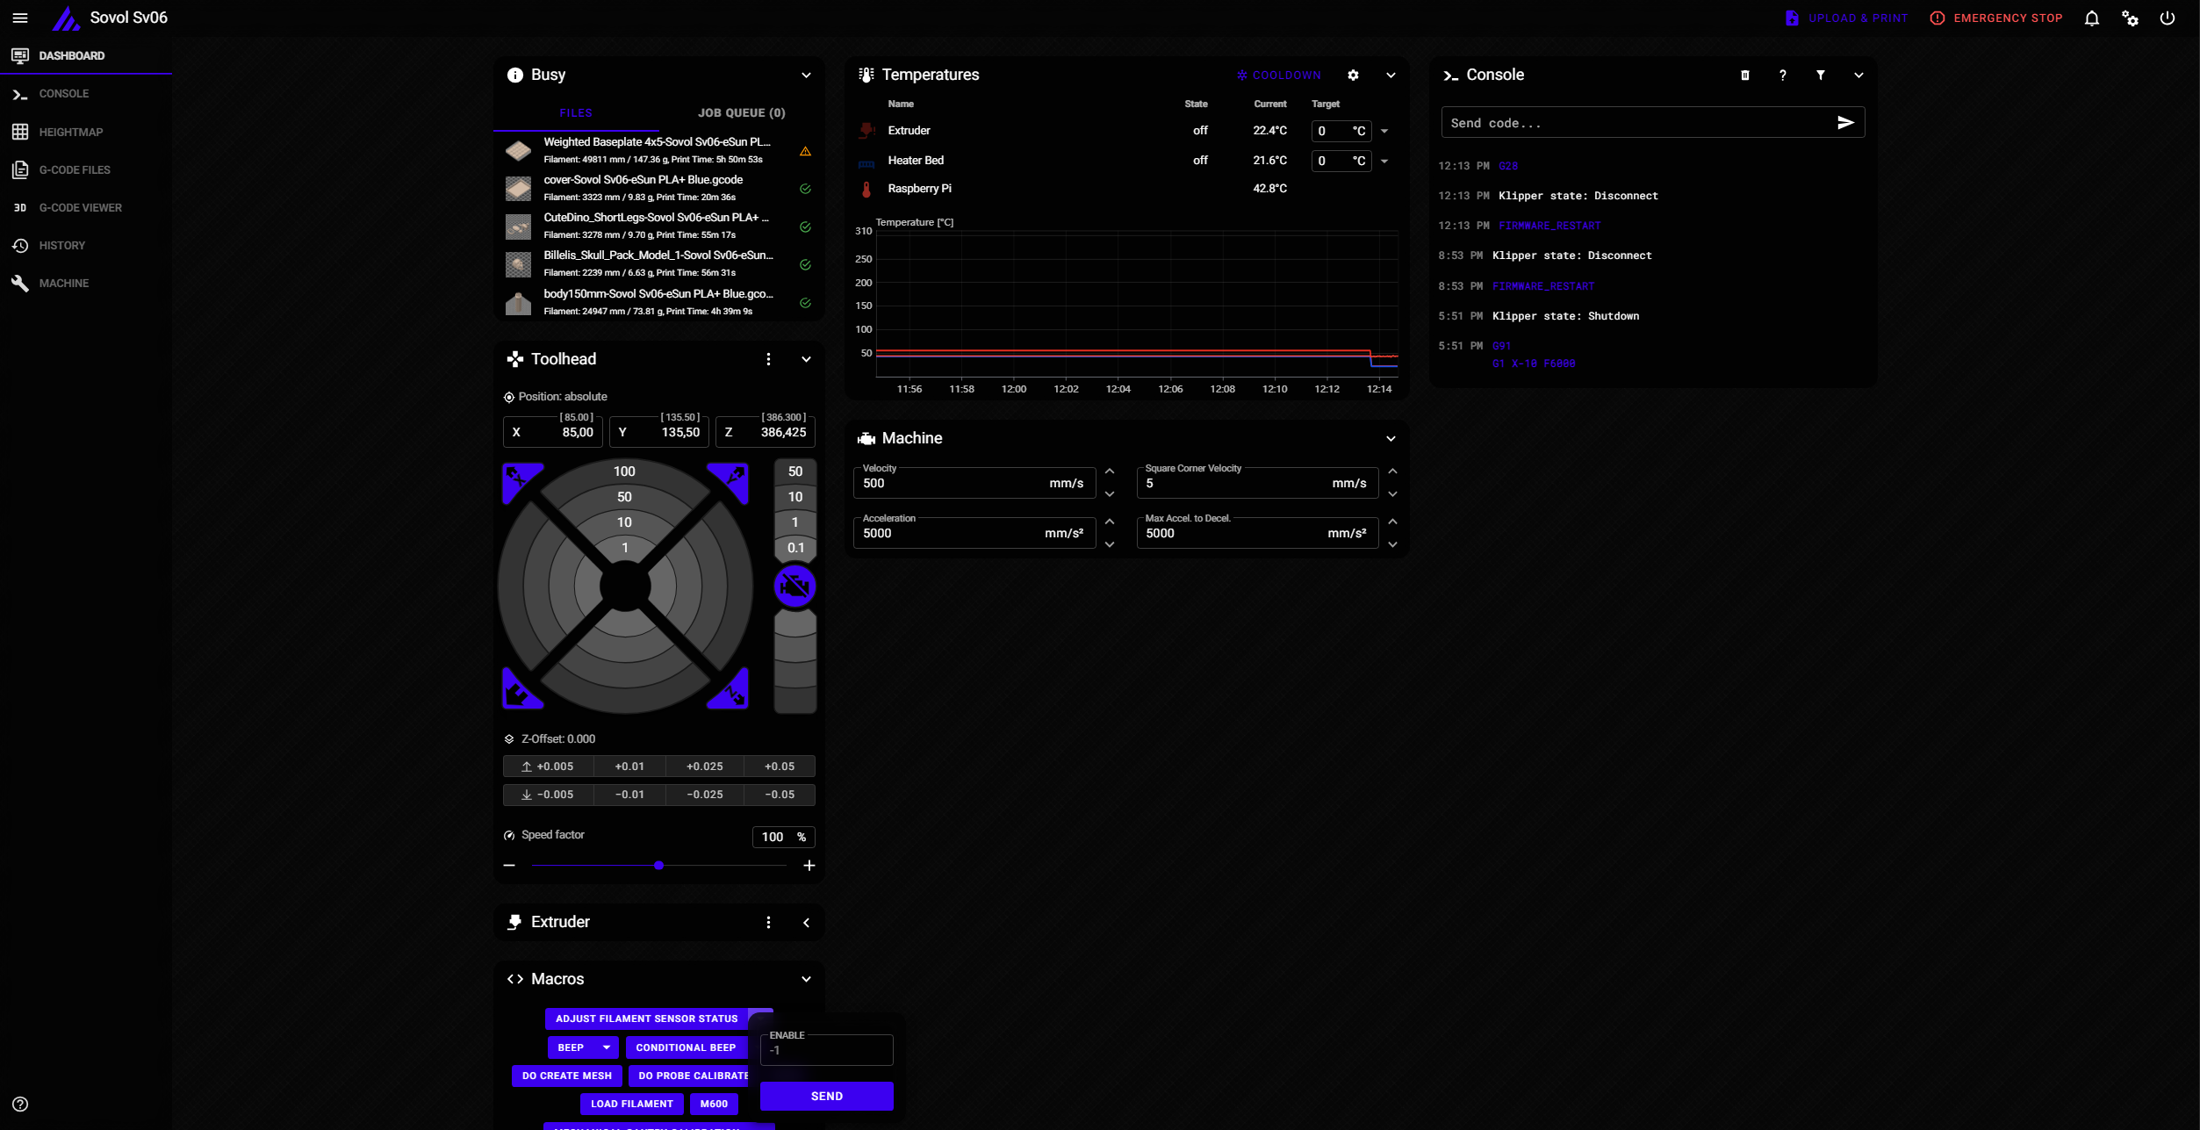Collapse the Machine panel chevron
The width and height of the screenshot is (2200, 1130).
[1391, 438]
